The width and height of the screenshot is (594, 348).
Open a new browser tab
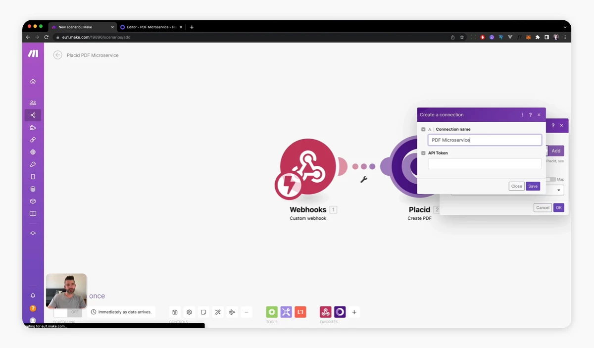pyautogui.click(x=192, y=27)
